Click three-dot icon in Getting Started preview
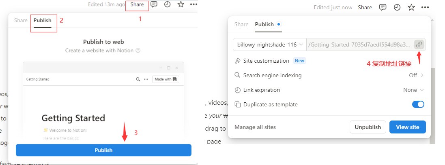This screenshot has width=445, height=165. point(146,79)
